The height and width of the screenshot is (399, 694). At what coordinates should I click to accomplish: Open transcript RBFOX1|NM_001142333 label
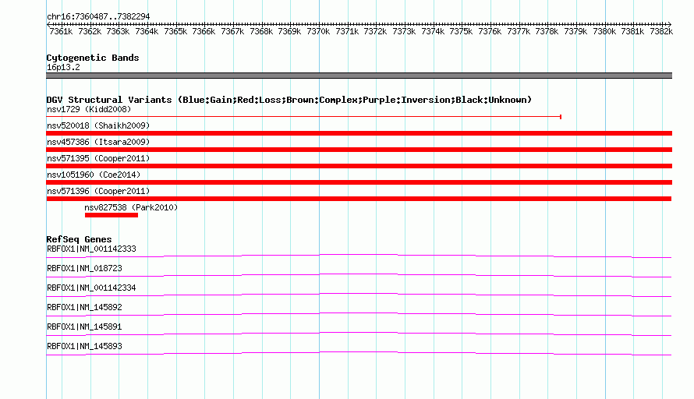click(x=91, y=249)
